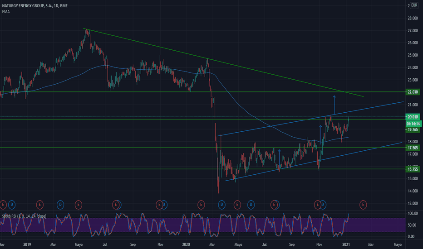This screenshot has width=423, height=249.
Task: Open the dividend D marker from June 2020
Action: tap(251, 205)
